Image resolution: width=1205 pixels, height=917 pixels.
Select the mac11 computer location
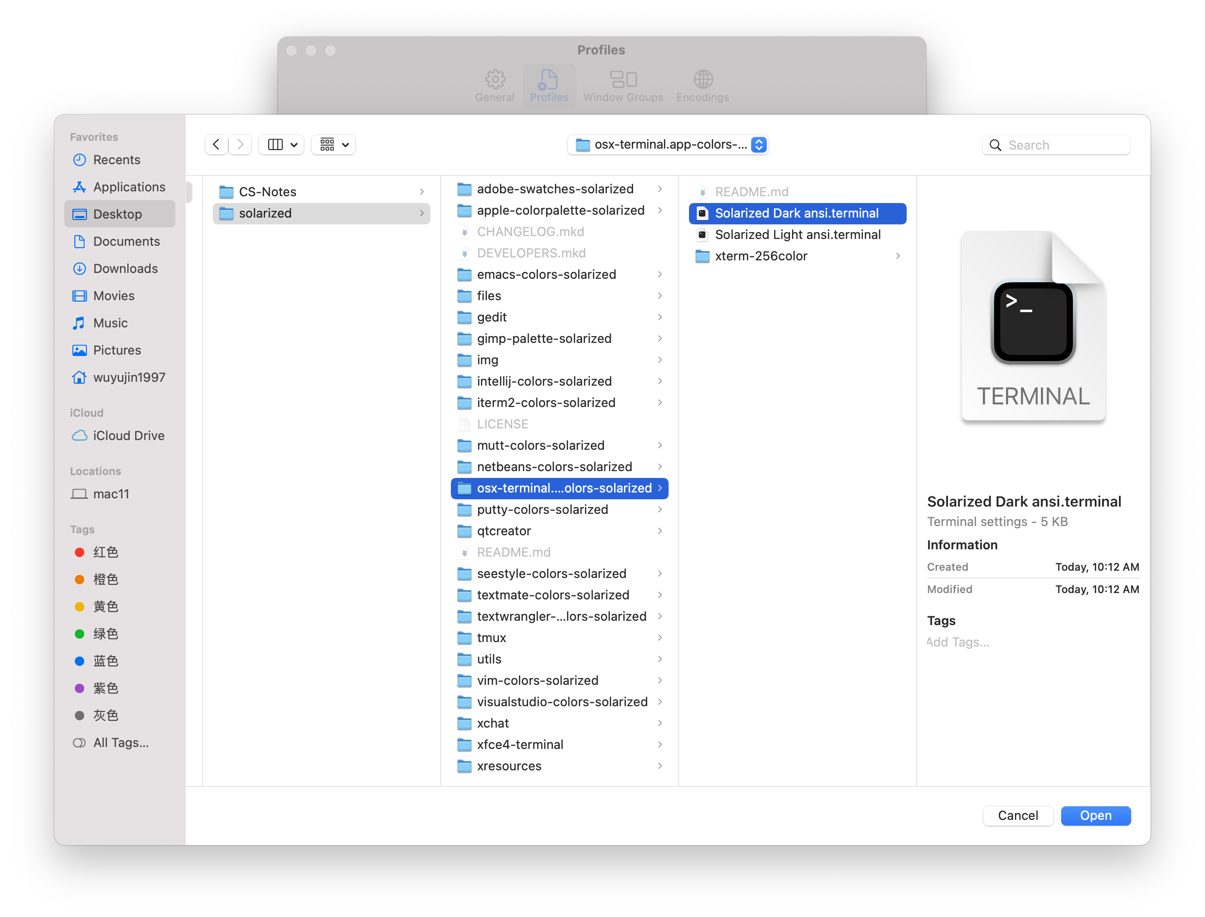[111, 494]
